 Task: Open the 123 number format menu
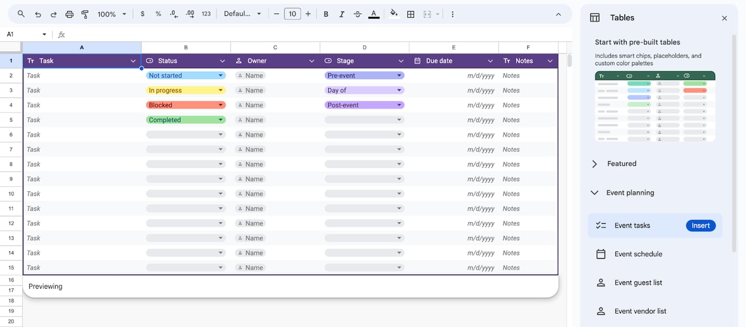pos(206,14)
